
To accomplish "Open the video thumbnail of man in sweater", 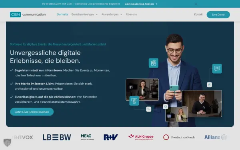I will [x=202, y=104].
